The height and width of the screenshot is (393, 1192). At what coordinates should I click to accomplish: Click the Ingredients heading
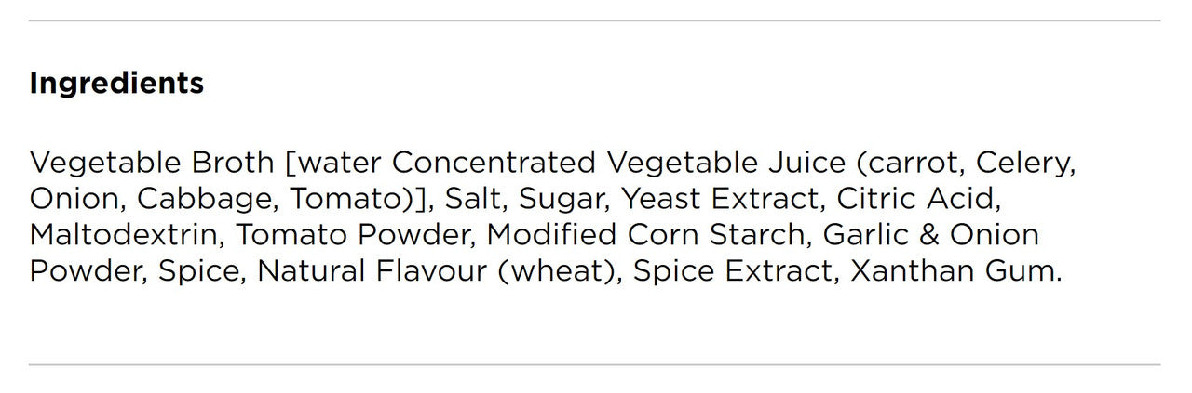pyautogui.click(x=116, y=84)
